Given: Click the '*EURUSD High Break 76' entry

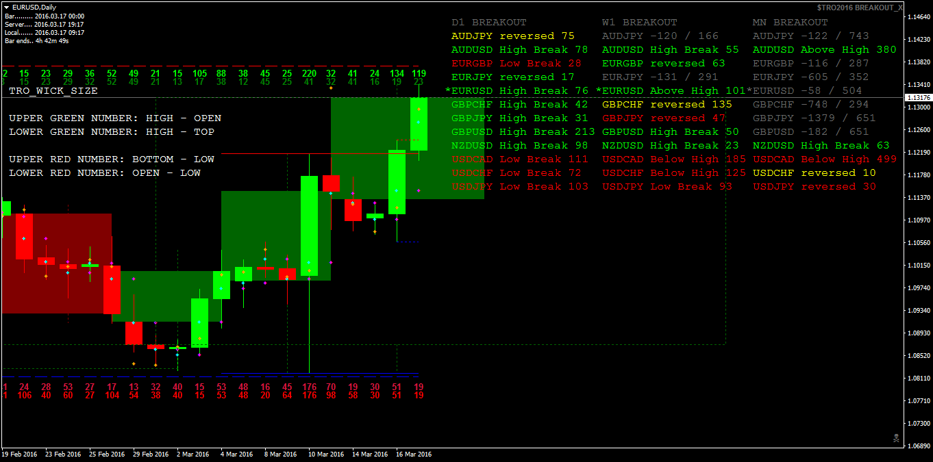Looking at the screenshot, I should (x=517, y=91).
